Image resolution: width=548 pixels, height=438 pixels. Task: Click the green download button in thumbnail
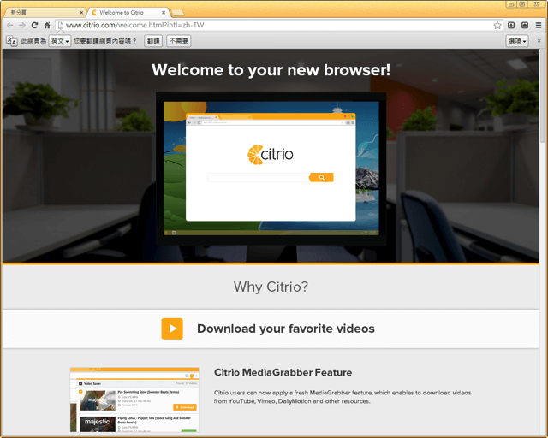(188, 431)
